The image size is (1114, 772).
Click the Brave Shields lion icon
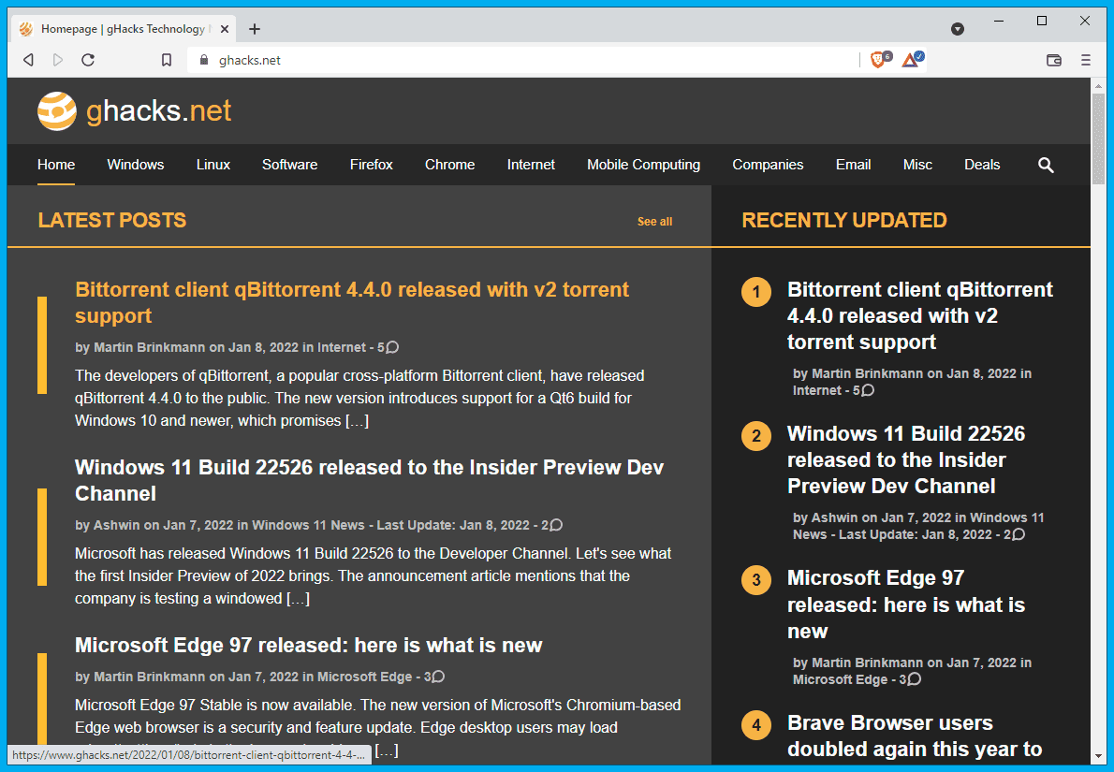click(x=878, y=60)
